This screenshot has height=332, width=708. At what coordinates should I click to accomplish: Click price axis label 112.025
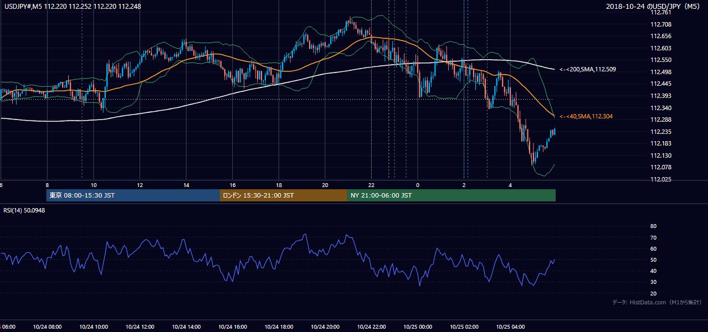661,179
